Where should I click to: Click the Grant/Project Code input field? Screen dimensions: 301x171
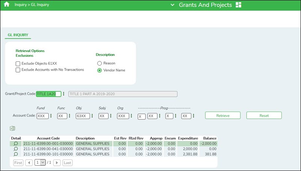pyautogui.click(x=48, y=94)
